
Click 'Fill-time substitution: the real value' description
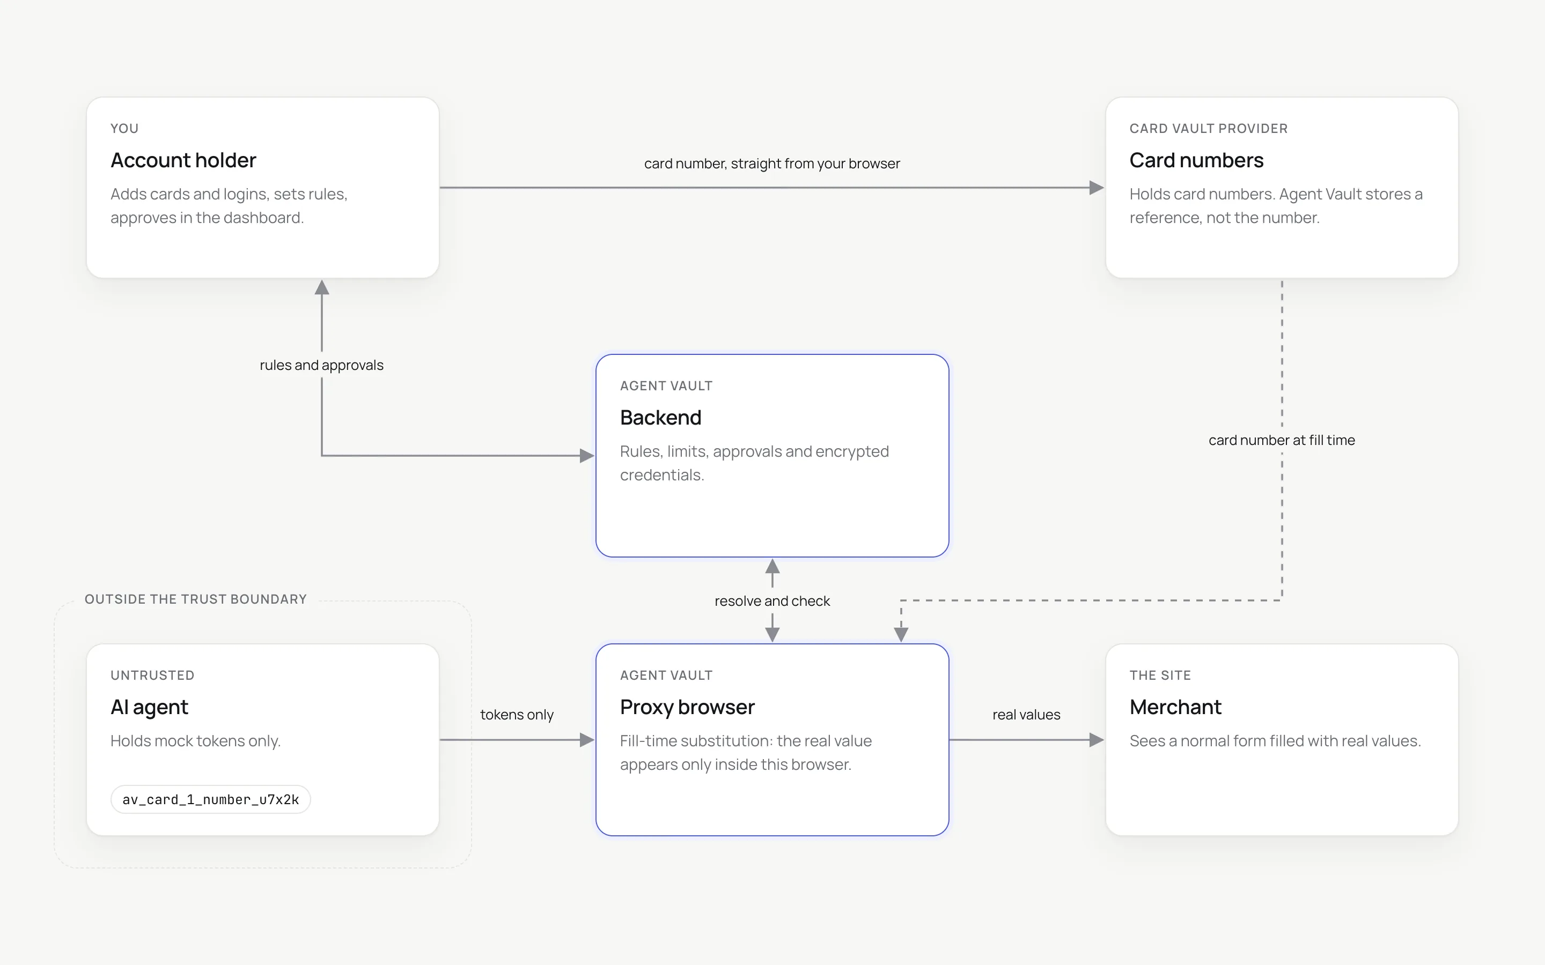[x=746, y=753]
